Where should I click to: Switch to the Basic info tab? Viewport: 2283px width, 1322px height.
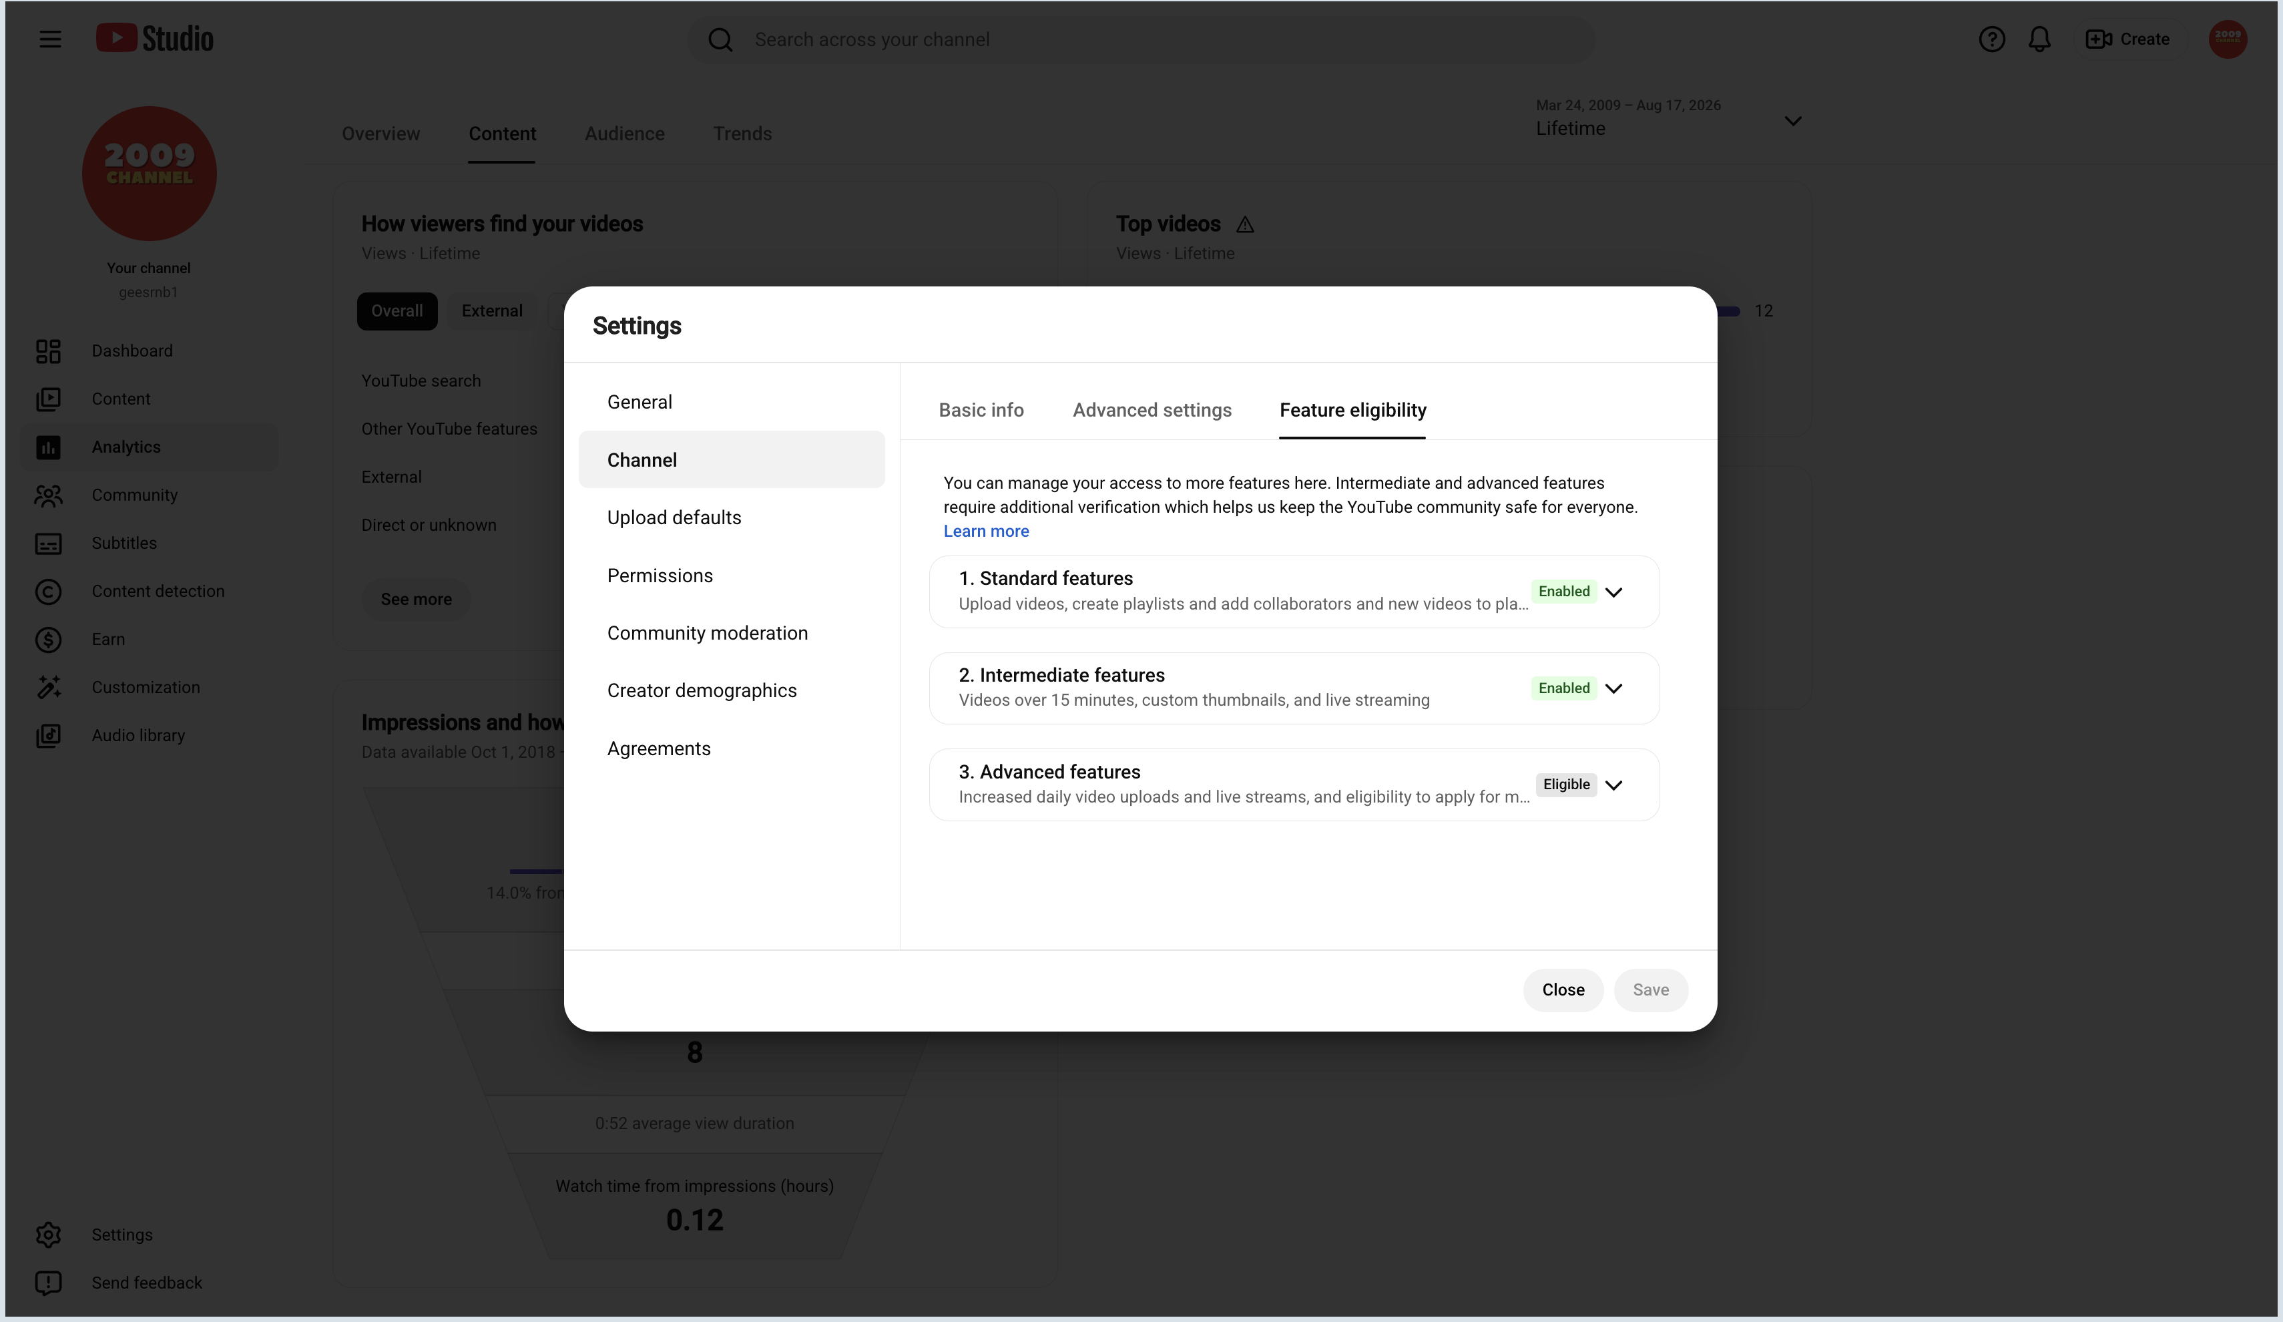coord(981,409)
